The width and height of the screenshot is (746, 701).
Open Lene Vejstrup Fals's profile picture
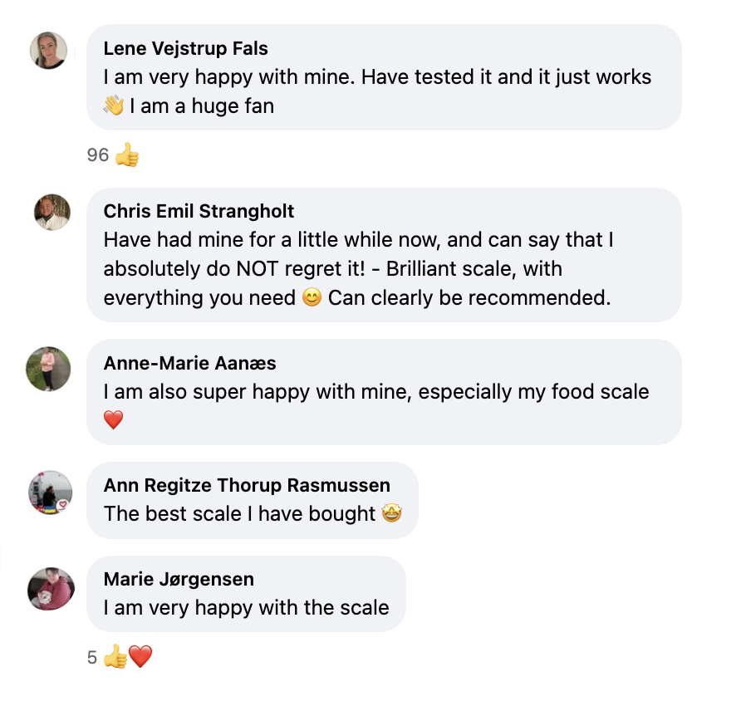pyautogui.click(x=48, y=50)
